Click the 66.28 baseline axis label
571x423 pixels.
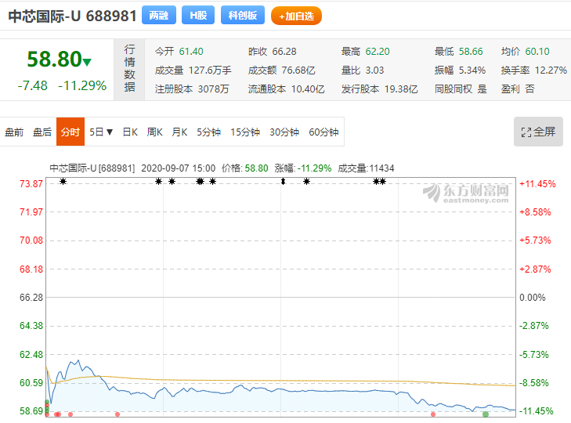point(31,298)
